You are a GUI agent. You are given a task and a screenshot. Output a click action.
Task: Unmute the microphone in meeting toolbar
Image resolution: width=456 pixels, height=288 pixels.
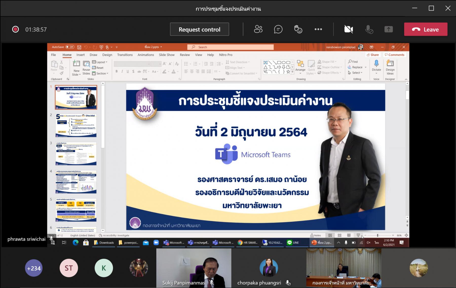click(x=369, y=29)
